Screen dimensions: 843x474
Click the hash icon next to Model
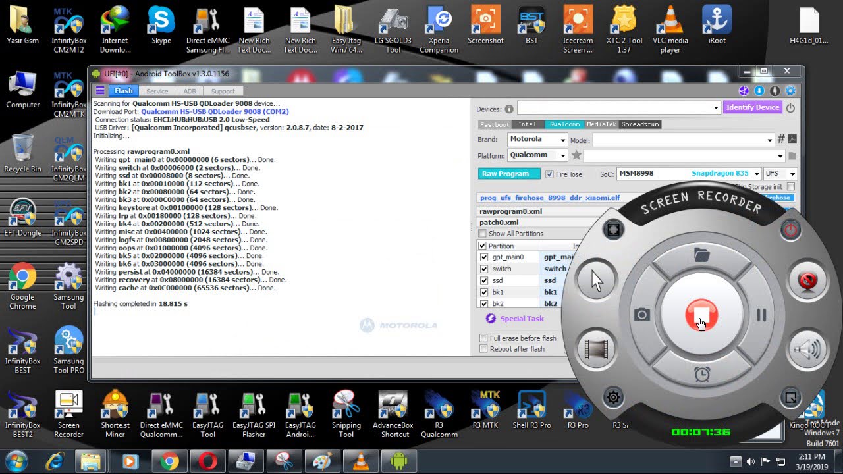pos(781,139)
